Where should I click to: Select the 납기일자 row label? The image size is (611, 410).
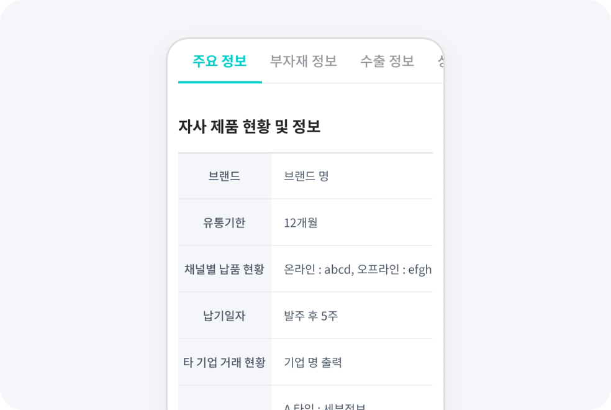(224, 315)
